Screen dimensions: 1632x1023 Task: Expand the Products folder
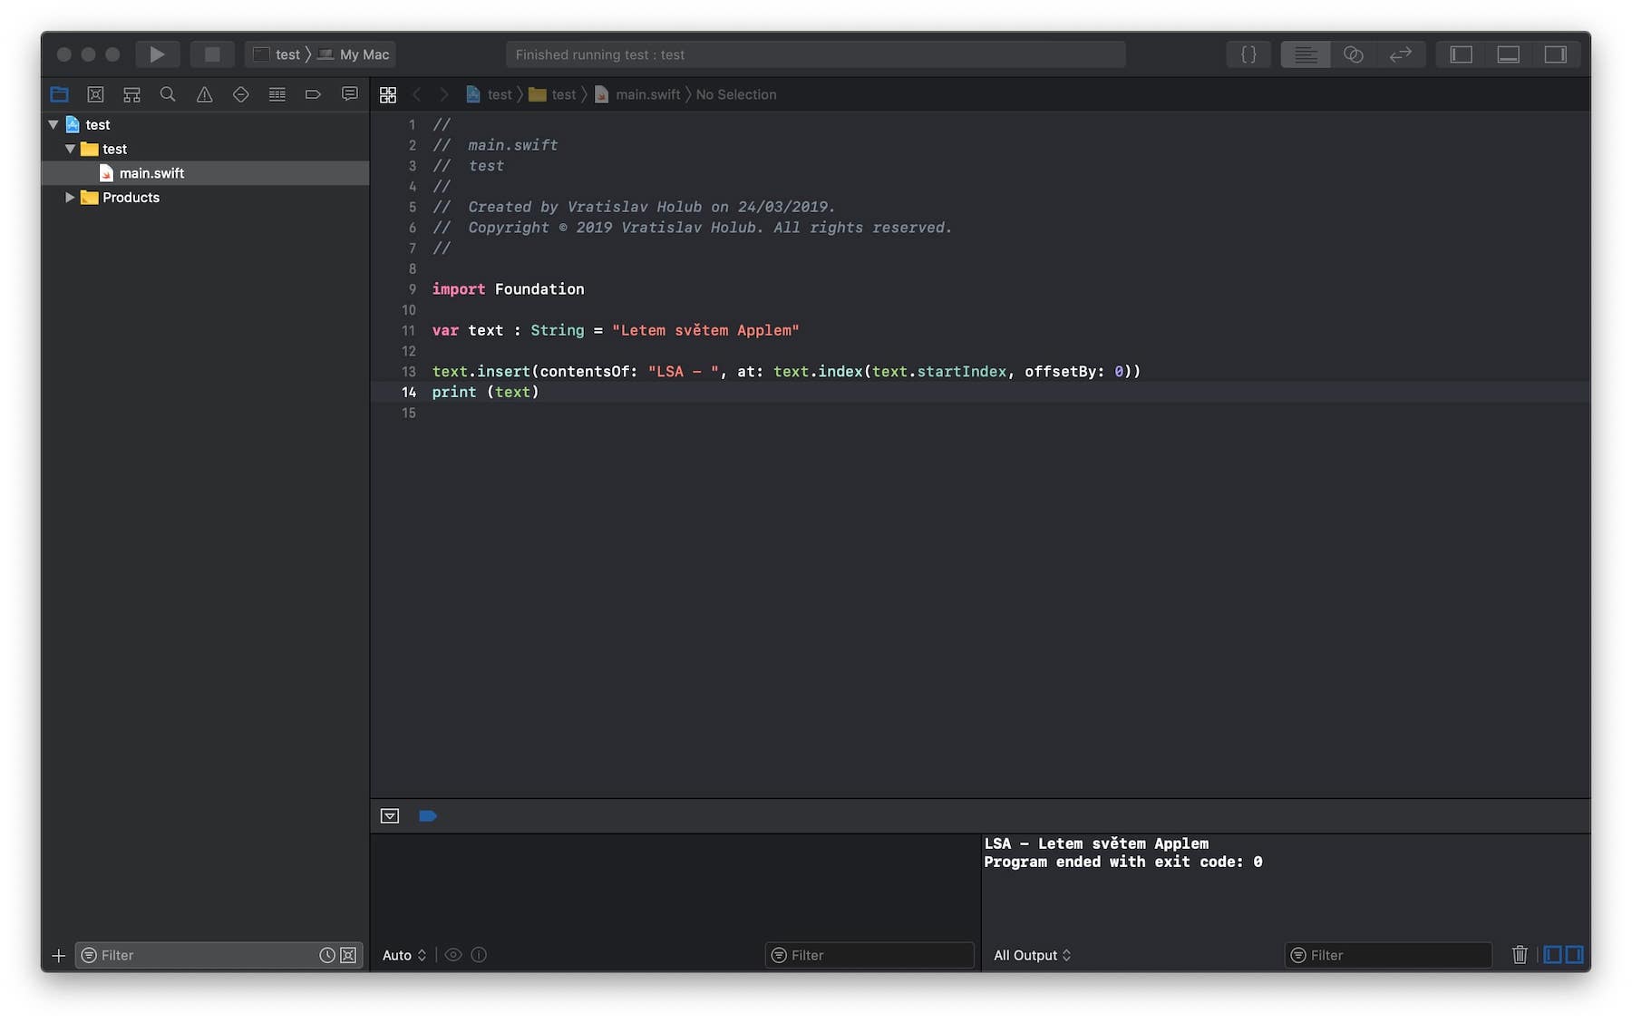point(70,198)
